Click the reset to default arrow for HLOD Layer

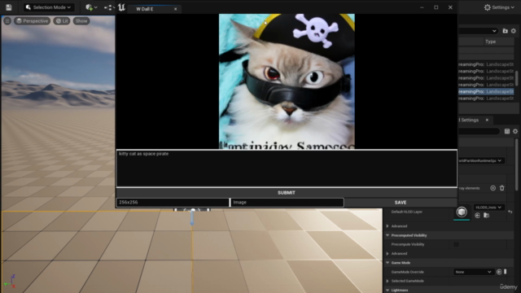[x=510, y=212]
